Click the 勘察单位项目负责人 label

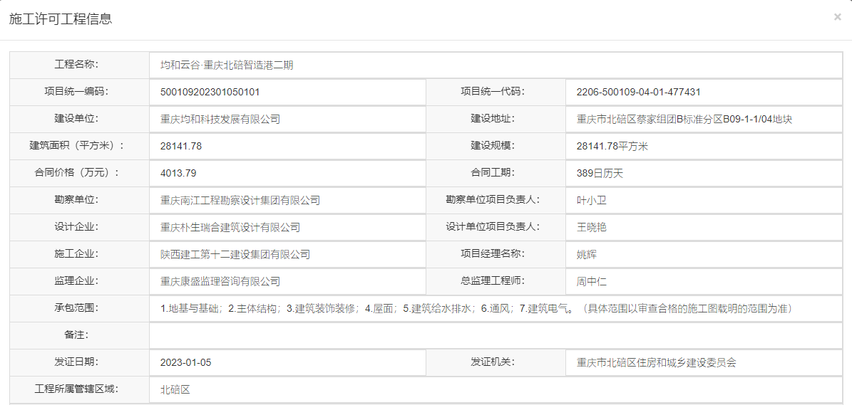click(x=492, y=200)
